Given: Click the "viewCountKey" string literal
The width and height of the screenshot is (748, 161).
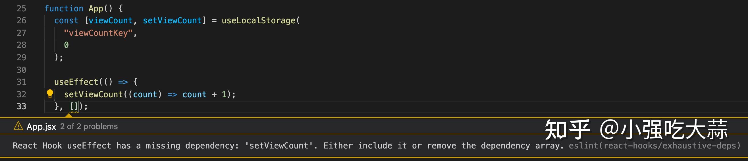Looking at the screenshot, I should click(98, 33).
